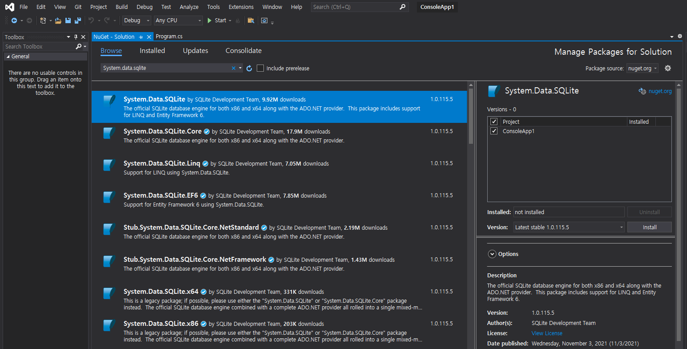Open the Git menu
Image resolution: width=687 pixels, height=349 pixels.
point(78,7)
